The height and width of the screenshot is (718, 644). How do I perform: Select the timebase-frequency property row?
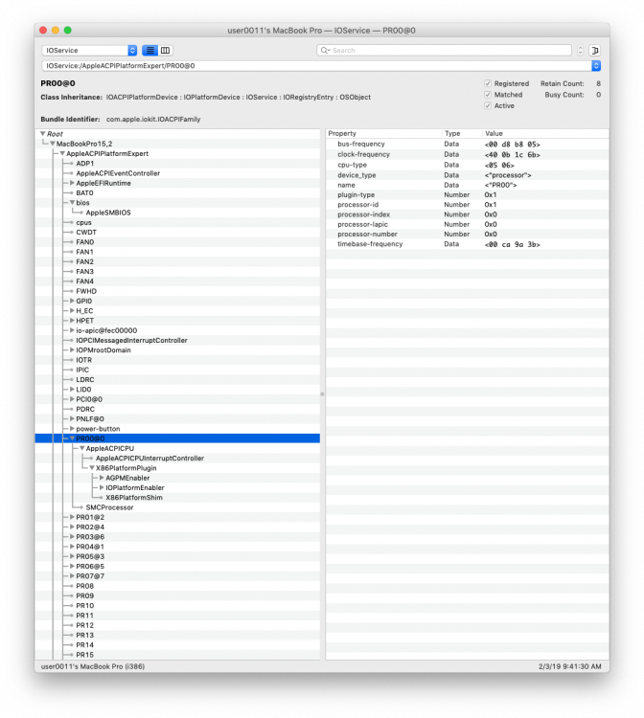pos(467,244)
